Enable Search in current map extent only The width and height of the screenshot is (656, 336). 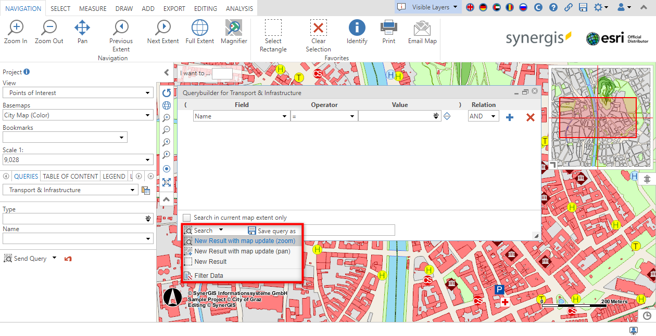click(186, 218)
